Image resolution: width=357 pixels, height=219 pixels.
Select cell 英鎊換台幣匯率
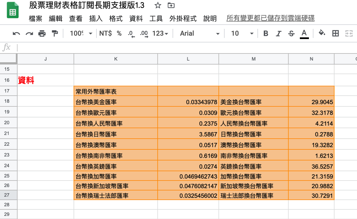253,166
